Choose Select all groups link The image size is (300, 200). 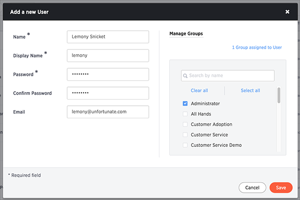coord(250,90)
